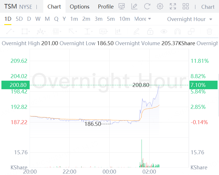
Task: Open the Overnight Hour session dropdown
Action: pos(190,19)
